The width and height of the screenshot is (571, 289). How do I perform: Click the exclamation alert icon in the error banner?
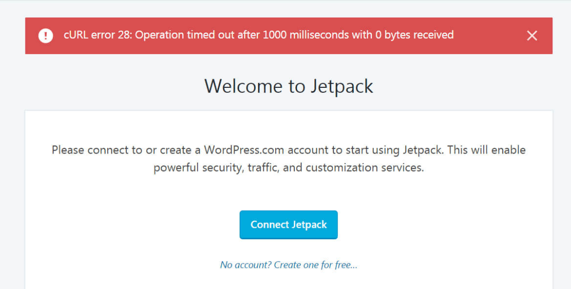tap(46, 36)
